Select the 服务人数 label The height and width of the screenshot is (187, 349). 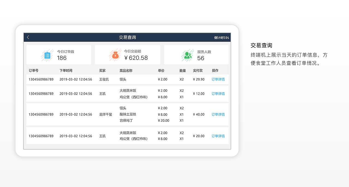click(204, 52)
